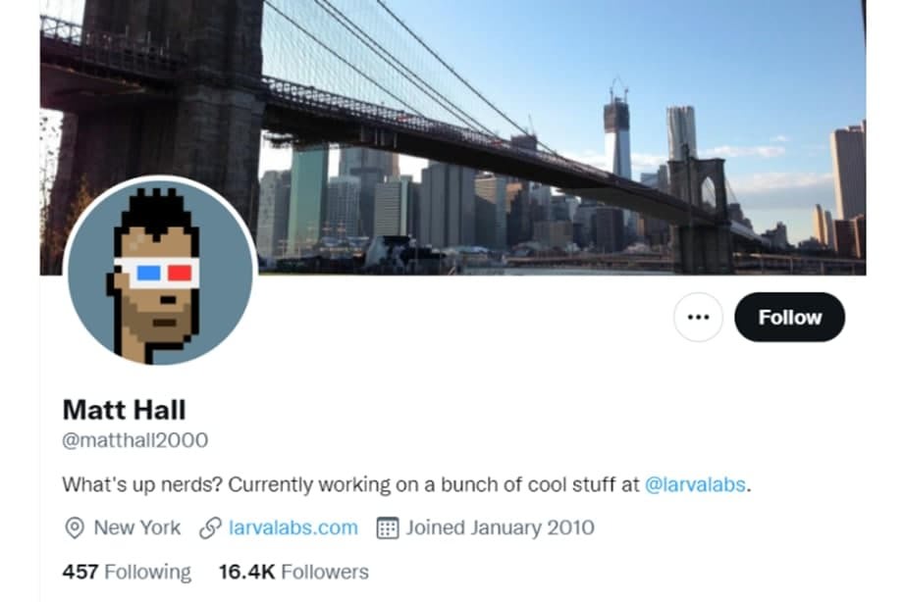Open the 16.4K Followers list
The width and height of the screenshot is (904, 602).
(x=293, y=572)
